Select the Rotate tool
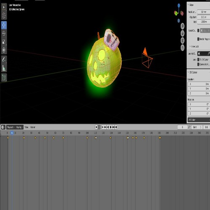Screen dimensions: 210x210 point(4,33)
